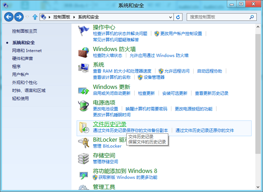
Task: Click 更改计算机睡眠时间
Action: (112, 115)
